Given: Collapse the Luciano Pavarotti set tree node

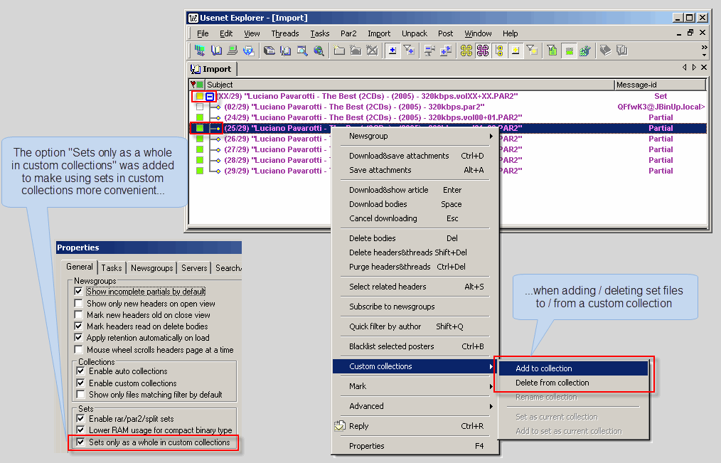Looking at the screenshot, I should click(x=210, y=96).
